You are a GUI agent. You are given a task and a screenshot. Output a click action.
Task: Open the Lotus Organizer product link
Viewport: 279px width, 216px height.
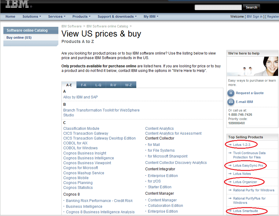click(x=245, y=182)
